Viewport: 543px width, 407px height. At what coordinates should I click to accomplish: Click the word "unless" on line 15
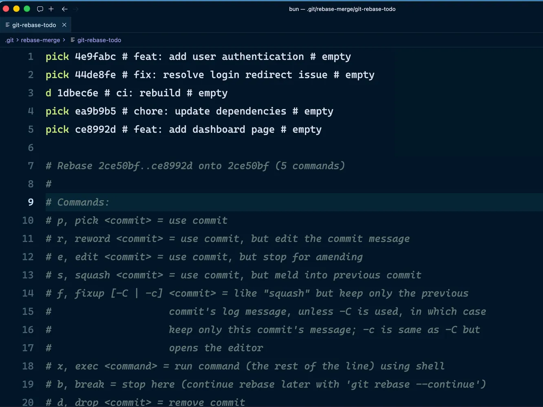coord(316,312)
